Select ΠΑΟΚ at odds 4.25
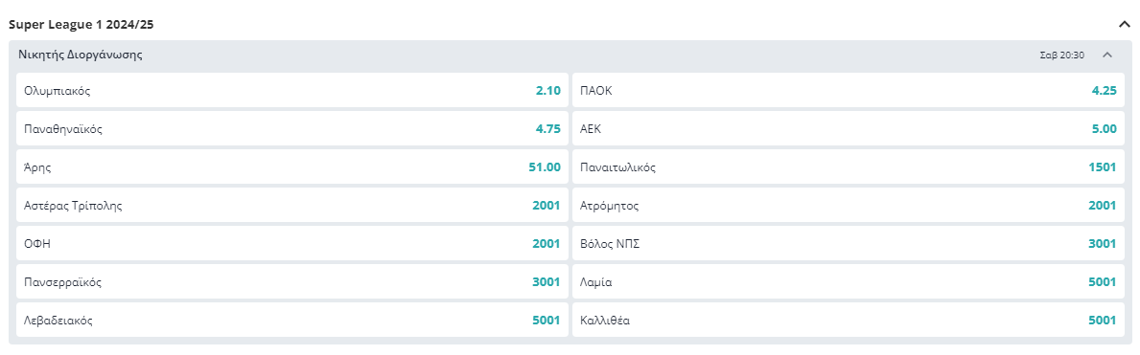This screenshot has width=1140, height=355. pos(848,90)
